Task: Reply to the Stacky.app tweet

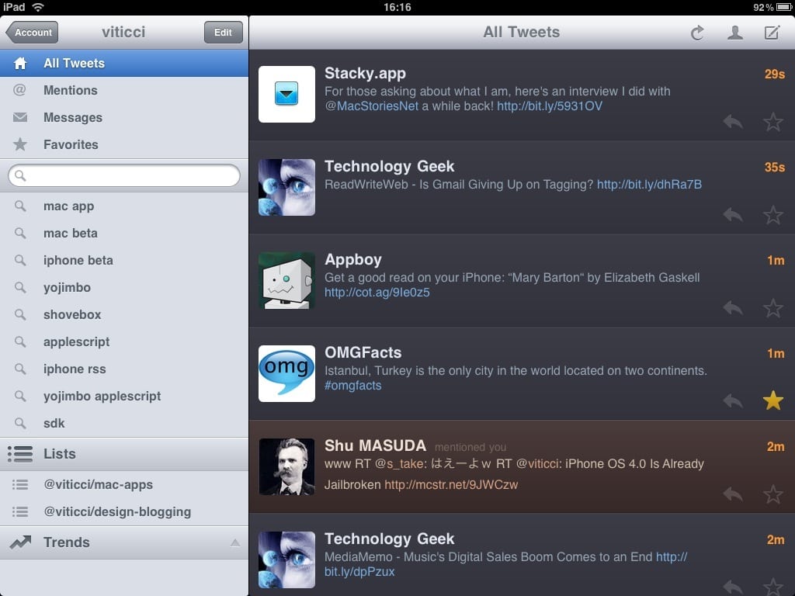Action: [733, 122]
